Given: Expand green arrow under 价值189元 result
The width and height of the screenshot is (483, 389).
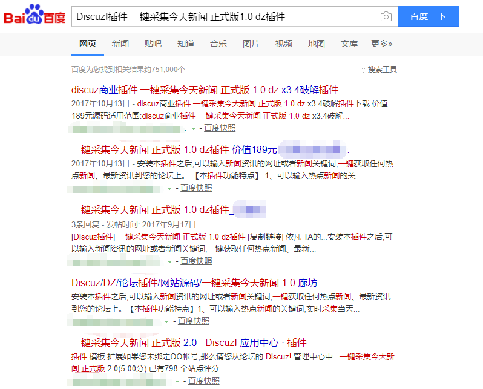Looking at the screenshot, I should point(169,189).
